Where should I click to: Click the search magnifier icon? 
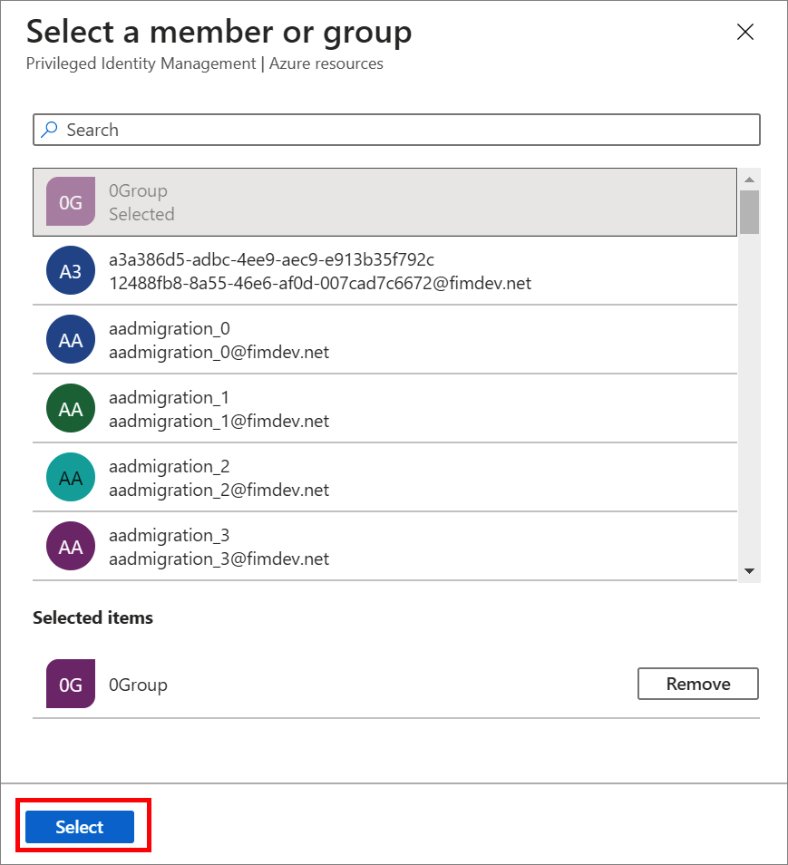(x=49, y=130)
